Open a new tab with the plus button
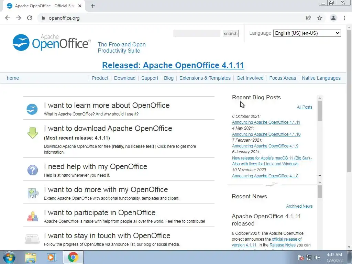The image size is (352, 264). pos(93,6)
